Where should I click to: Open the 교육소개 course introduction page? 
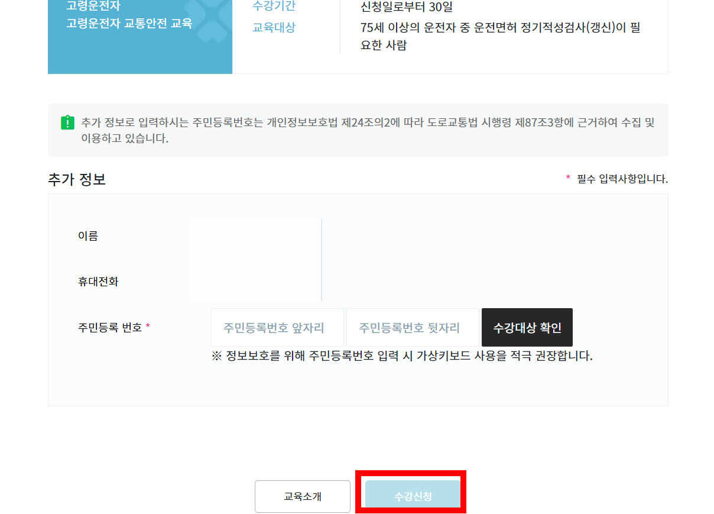pyautogui.click(x=302, y=496)
